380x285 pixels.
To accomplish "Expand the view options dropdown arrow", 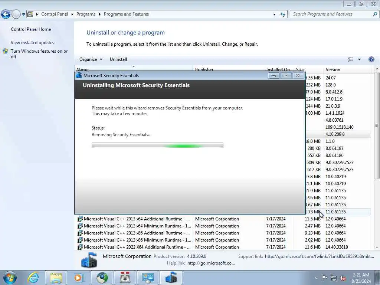I will (359, 59).
